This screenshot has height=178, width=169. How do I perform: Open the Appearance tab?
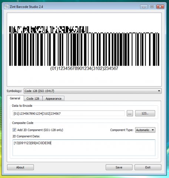(53, 99)
